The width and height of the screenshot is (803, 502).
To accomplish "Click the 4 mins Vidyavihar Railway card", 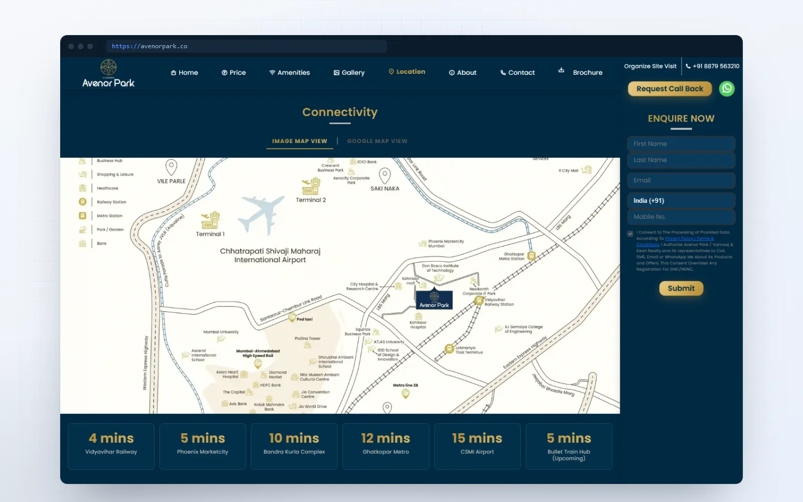I will click(x=111, y=446).
